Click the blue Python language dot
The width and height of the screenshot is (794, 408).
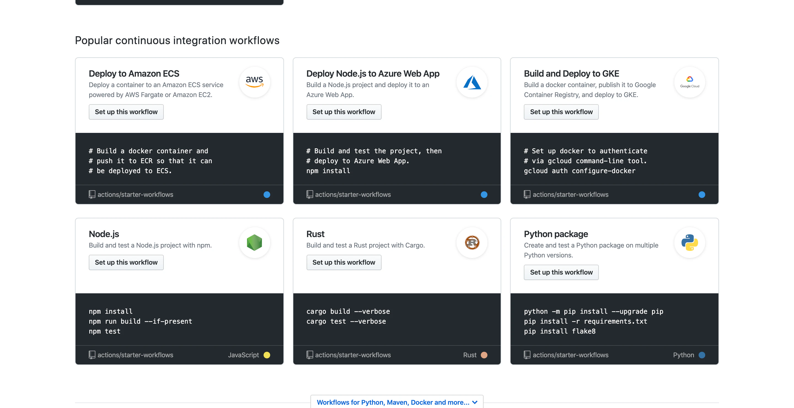click(x=702, y=355)
